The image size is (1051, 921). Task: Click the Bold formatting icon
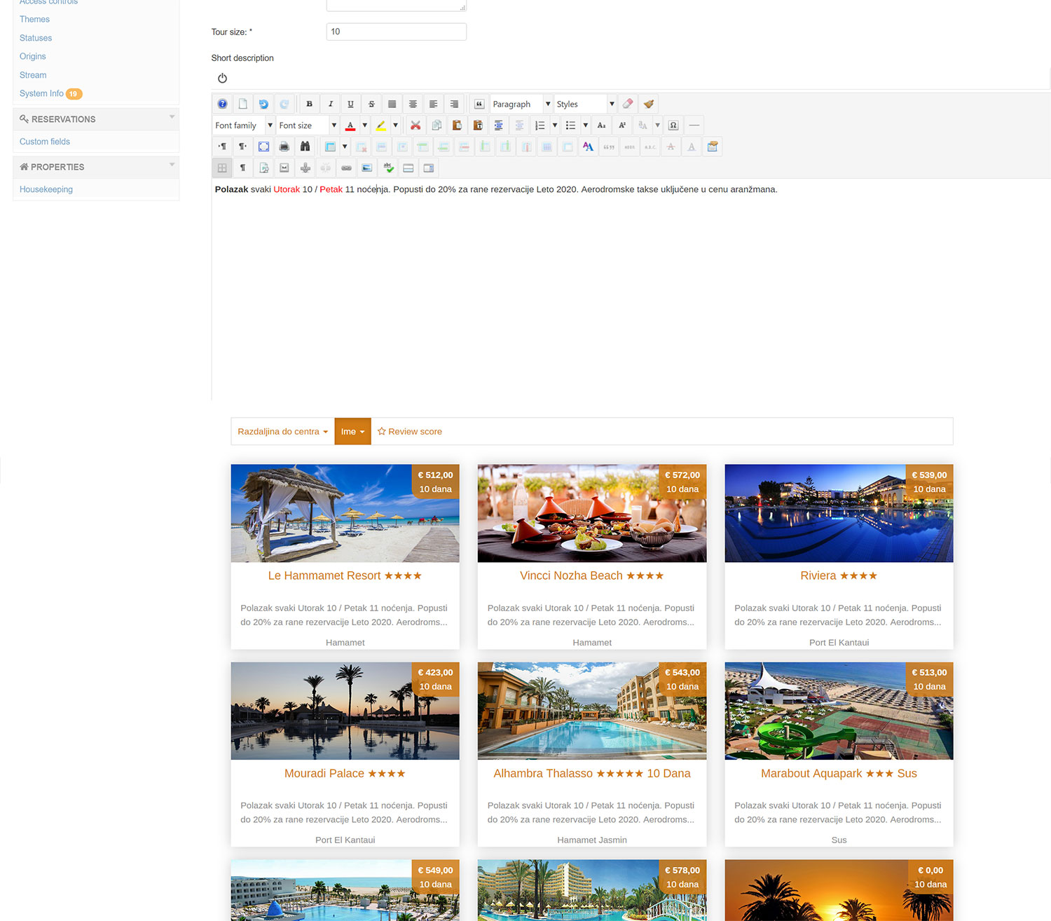tap(309, 104)
